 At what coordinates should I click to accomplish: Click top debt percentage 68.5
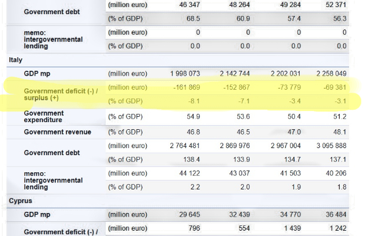194,19
